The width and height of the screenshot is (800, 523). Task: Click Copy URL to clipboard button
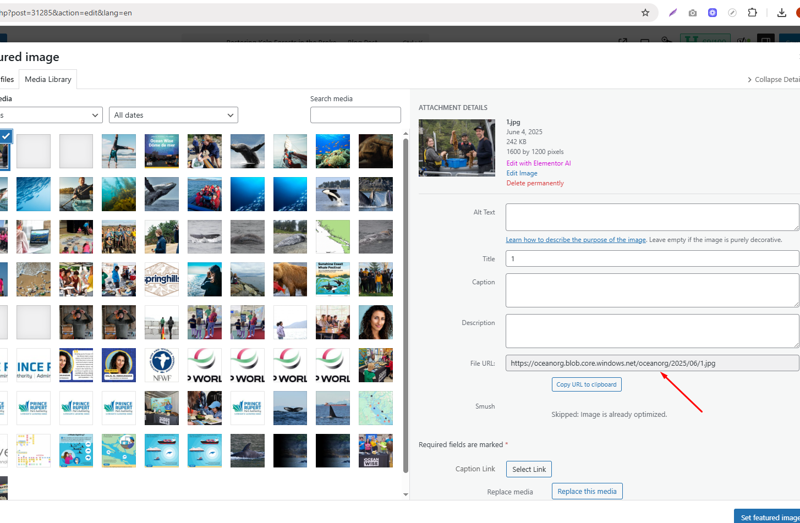(586, 384)
